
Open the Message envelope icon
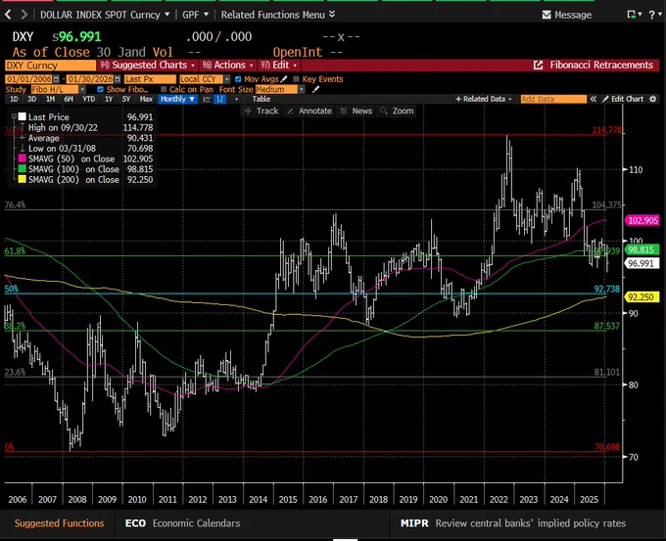click(547, 15)
